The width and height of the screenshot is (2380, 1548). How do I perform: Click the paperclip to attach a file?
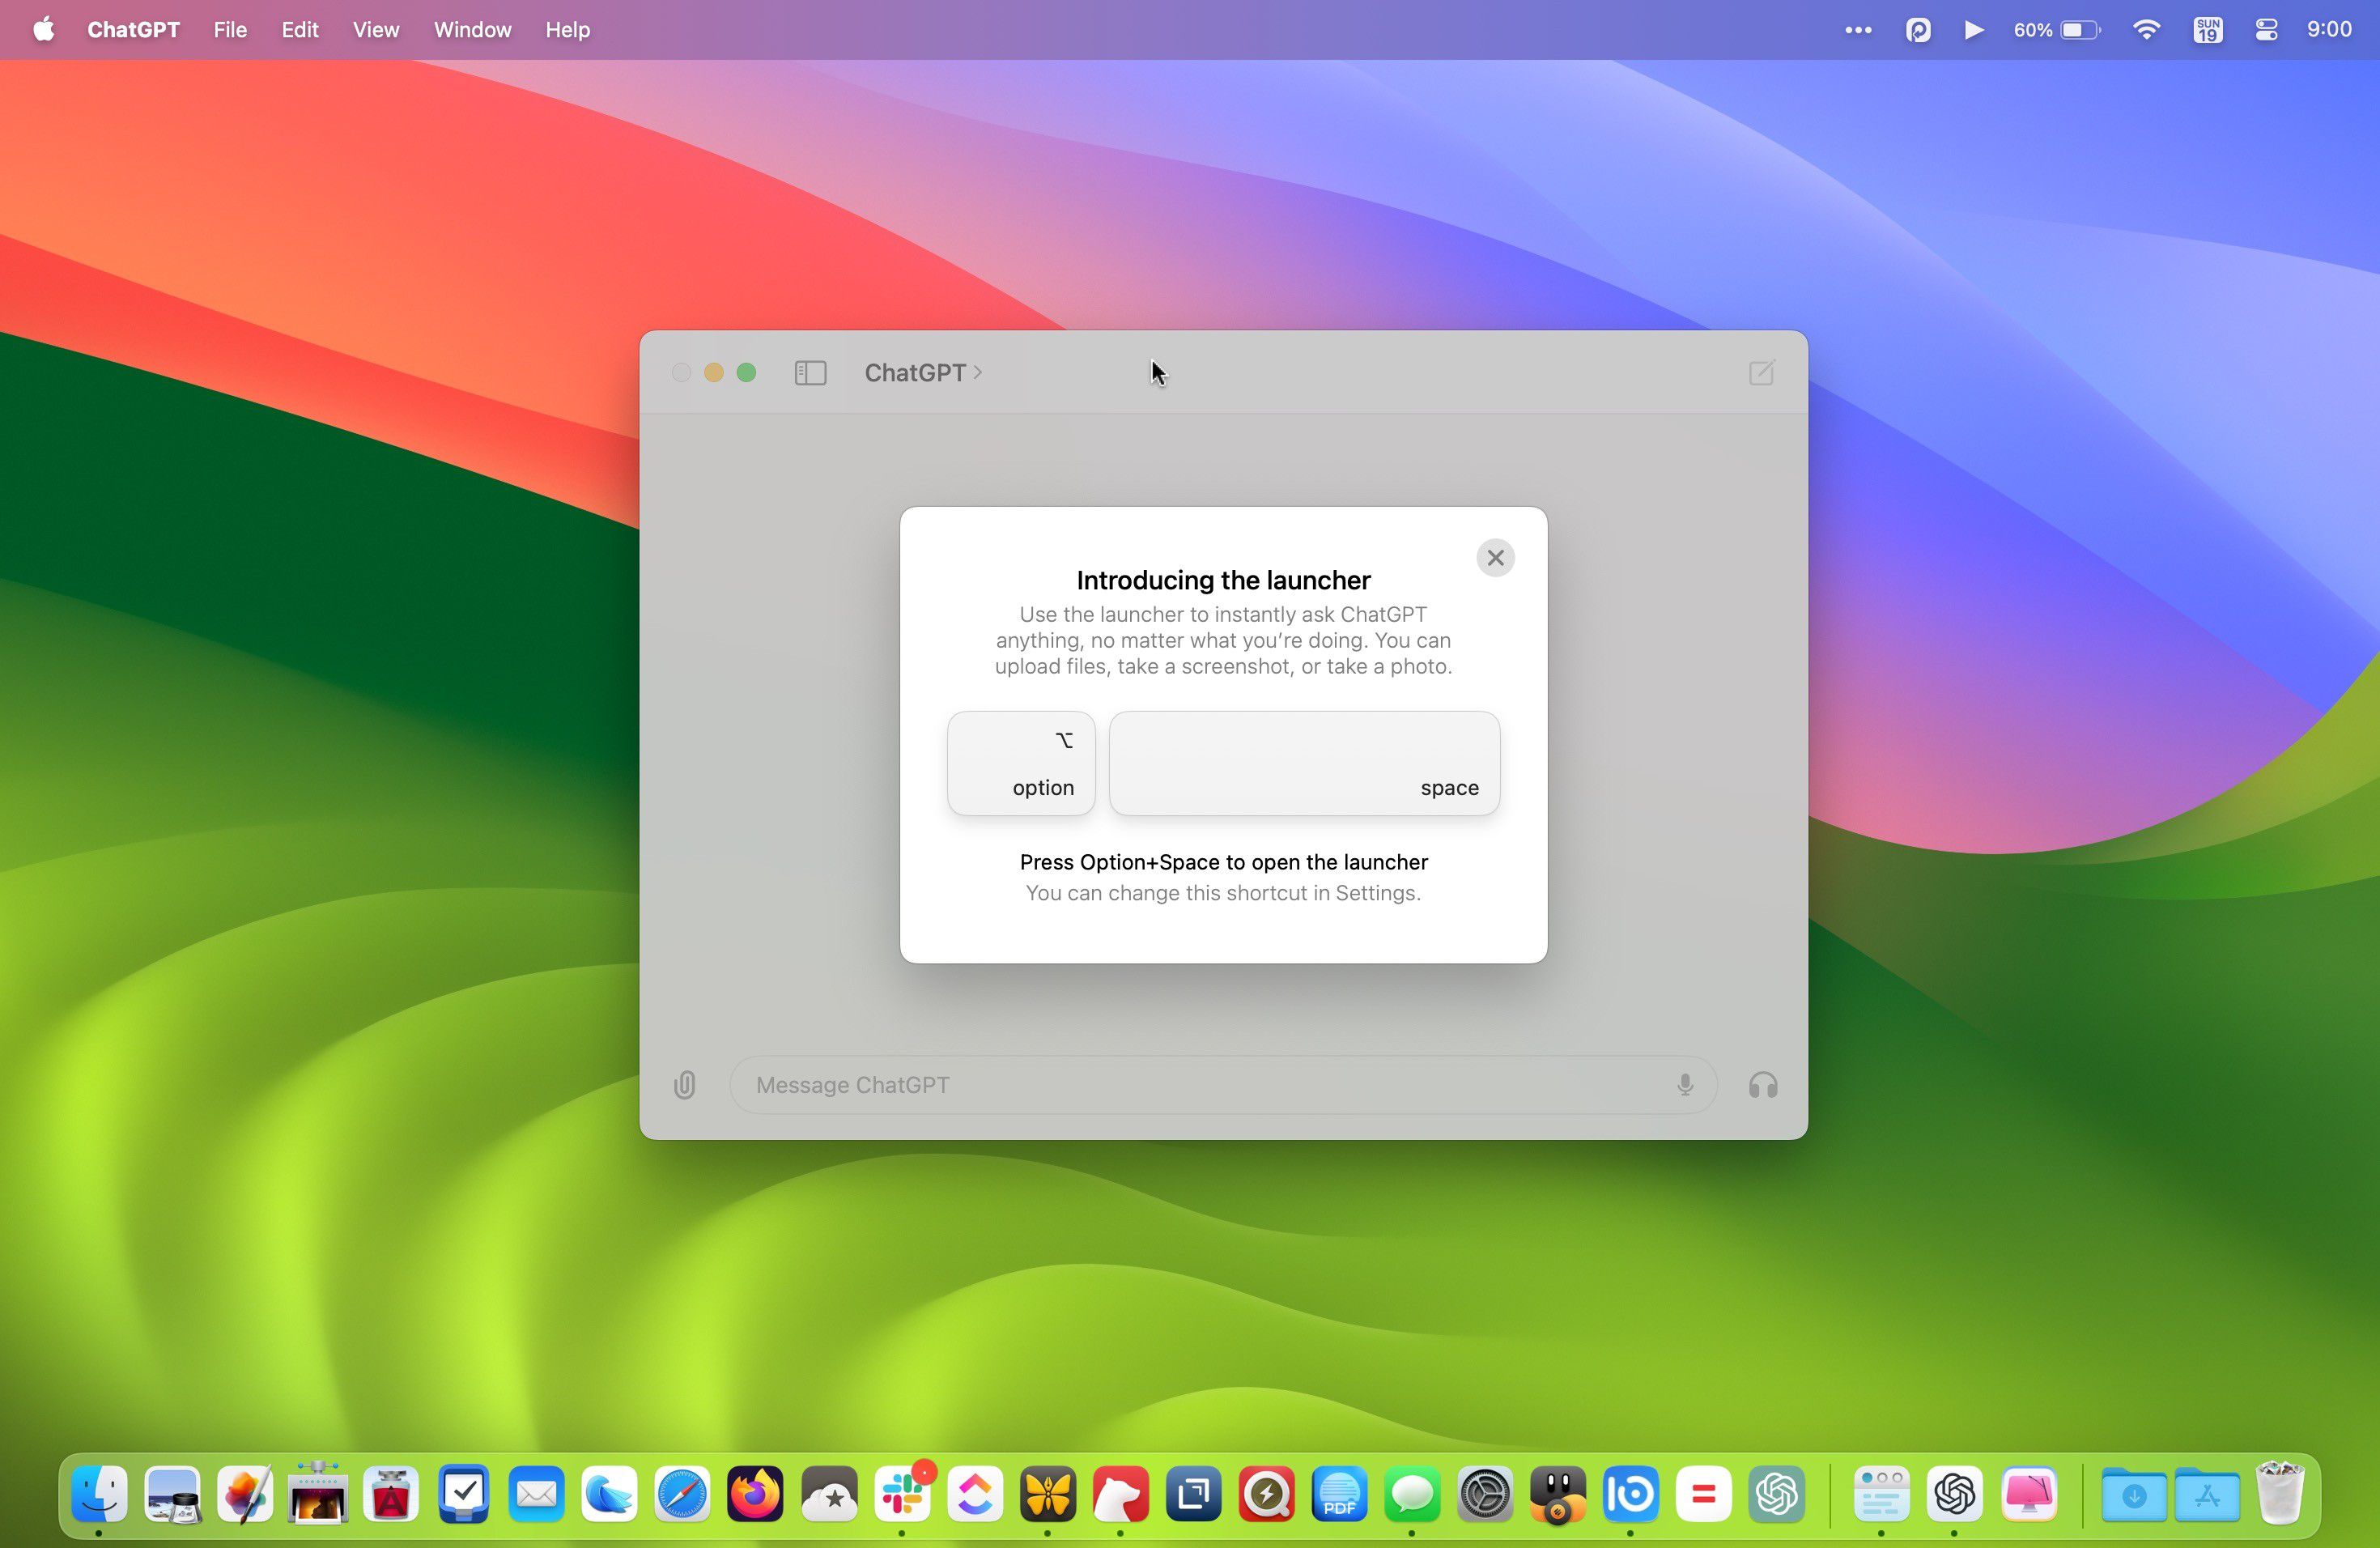click(x=684, y=1085)
